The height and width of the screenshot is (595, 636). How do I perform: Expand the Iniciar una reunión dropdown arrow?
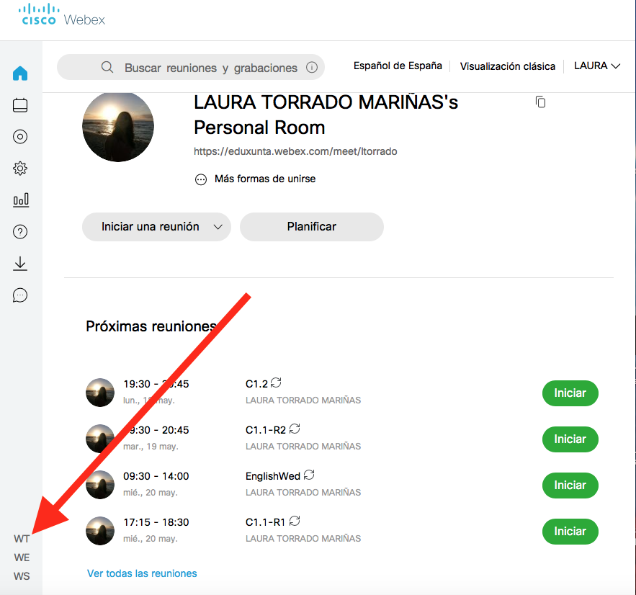point(218,227)
